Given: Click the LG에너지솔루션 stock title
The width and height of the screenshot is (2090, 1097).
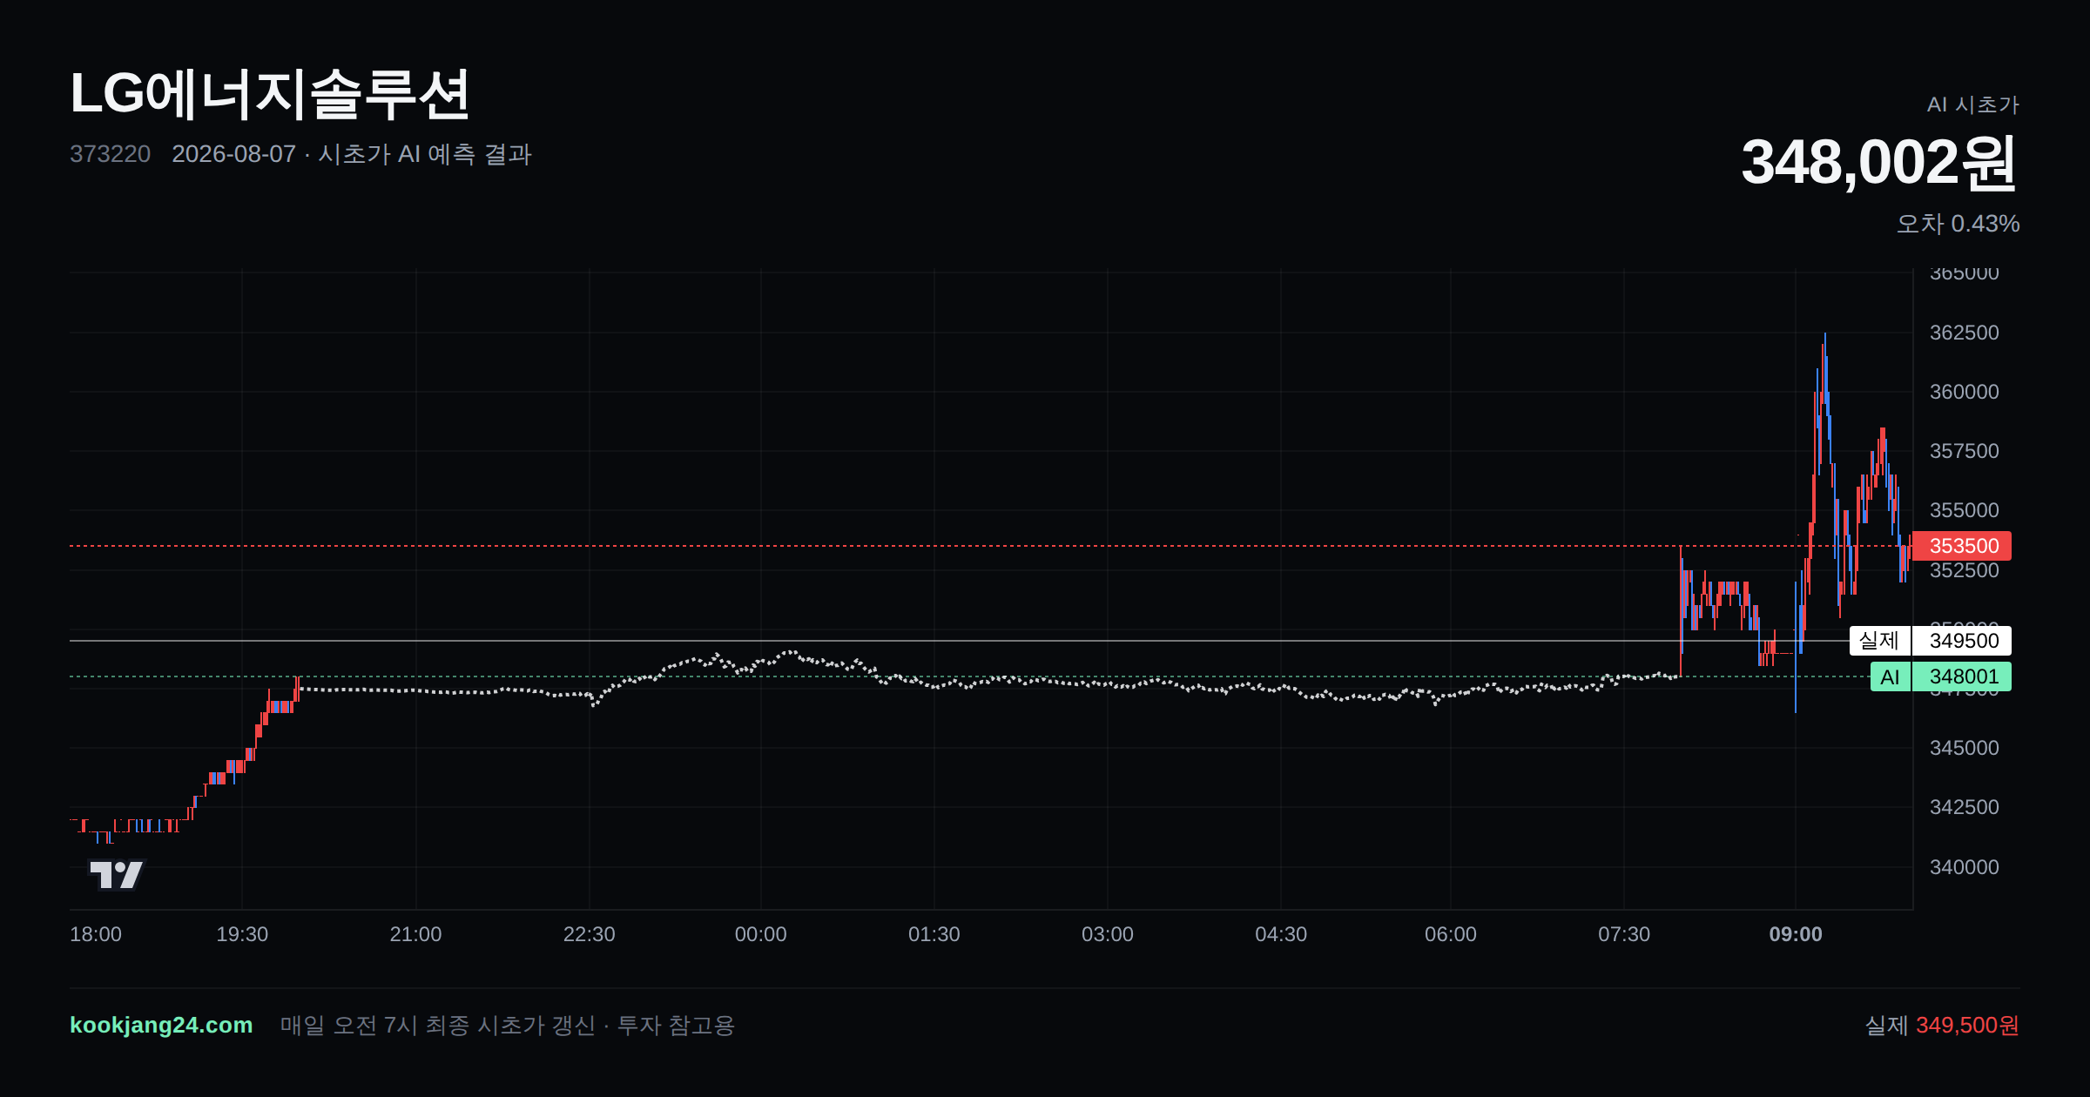Looking at the screenshot, I should click(x=270, y=94).
